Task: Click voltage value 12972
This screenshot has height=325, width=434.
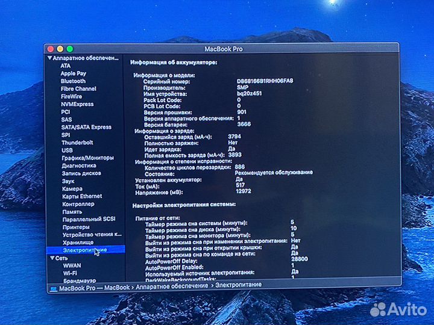Action: [244, 191]
